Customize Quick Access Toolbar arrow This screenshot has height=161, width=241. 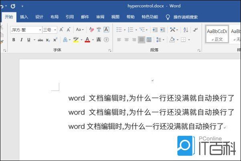pos(22,6)
